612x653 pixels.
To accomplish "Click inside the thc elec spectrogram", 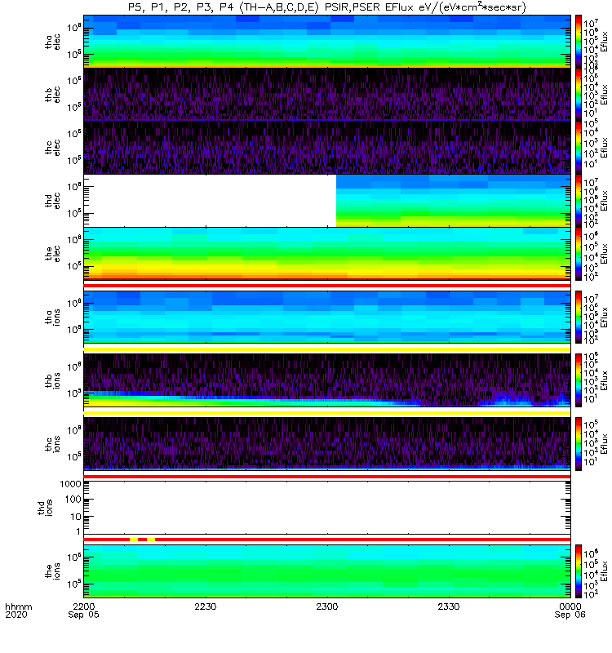I will 327,147.
